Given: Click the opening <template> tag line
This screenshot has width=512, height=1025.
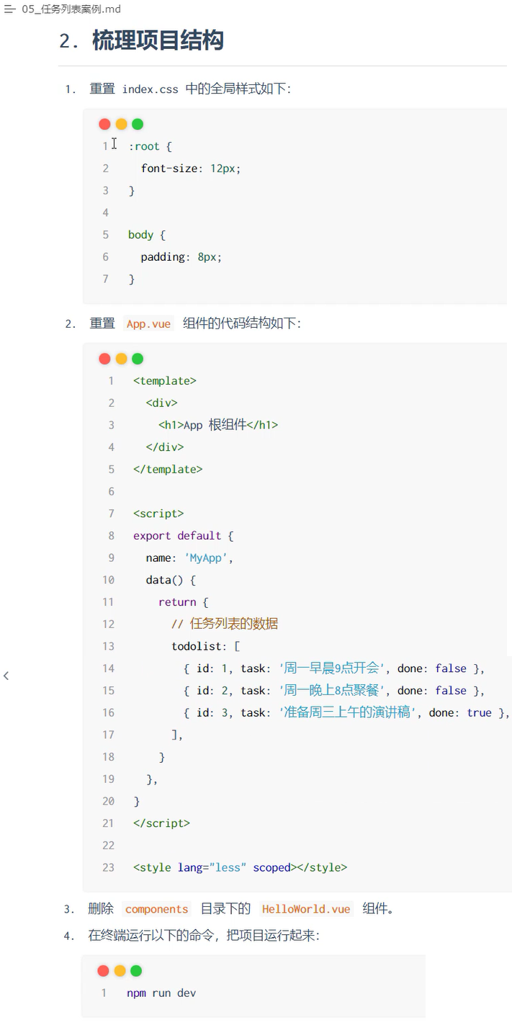Looking at the screenshot, I should click(x=165, y=381).
